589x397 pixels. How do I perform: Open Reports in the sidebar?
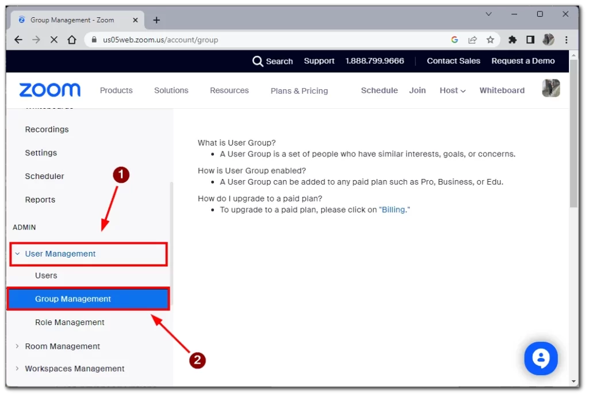click(x=40, y=200)
